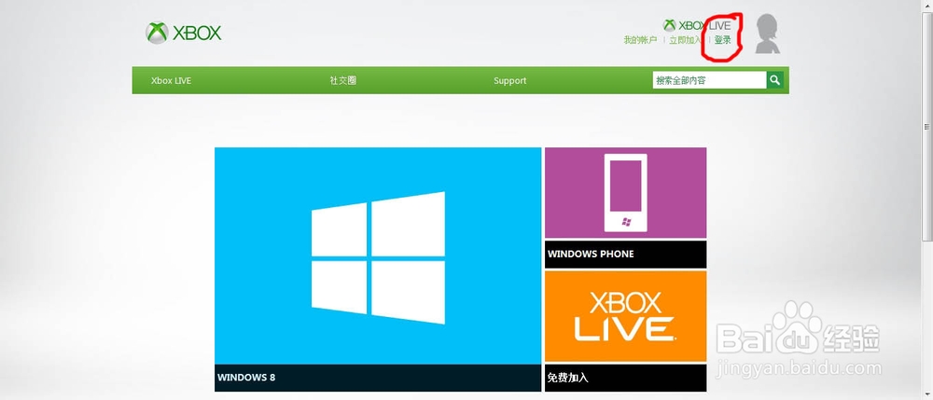Screen dimensions: 933x400
Task: Click the vertical scrollbar thumb
Action: pyautogui.click(x=927, y=127)
